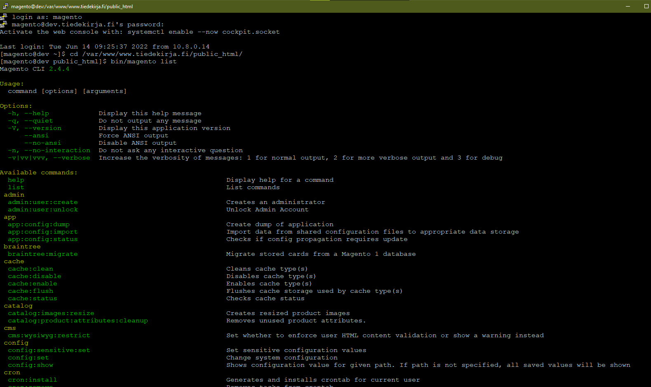Click the '-n, --no-interaction' option
651x387 pixels.
coord(49,151)
